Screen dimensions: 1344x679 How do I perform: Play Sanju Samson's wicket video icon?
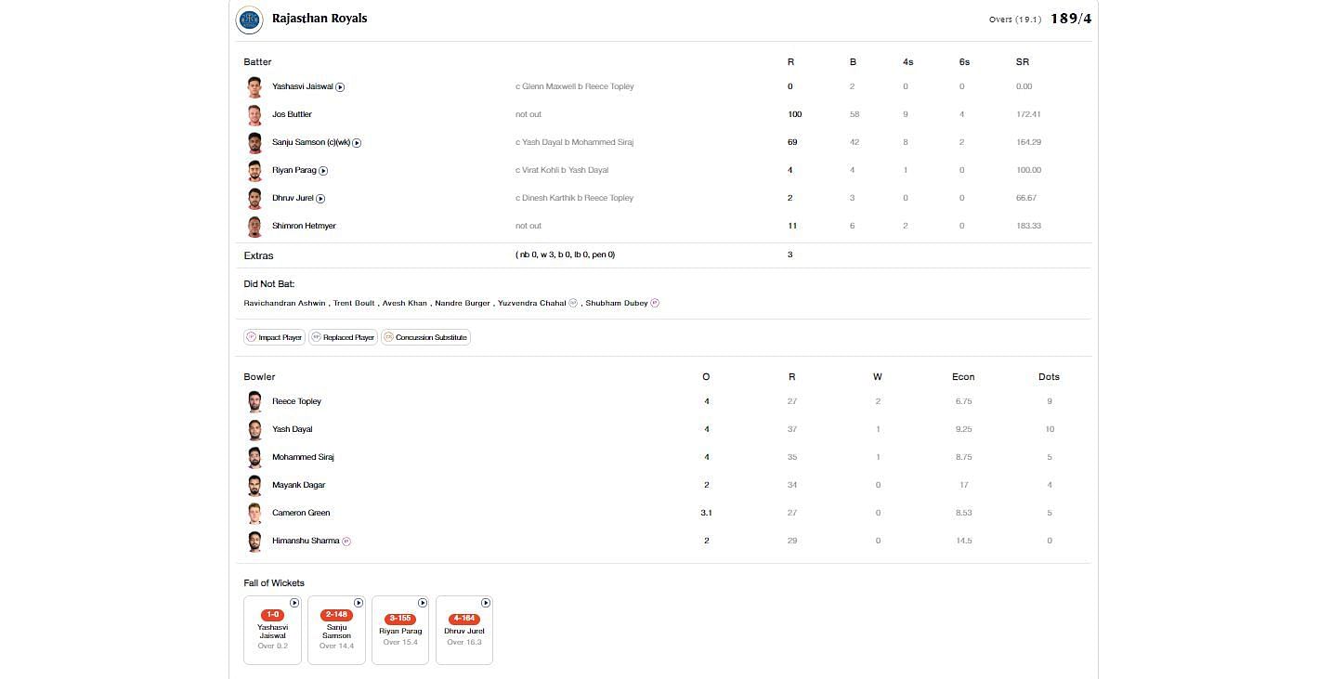(357, 143)
